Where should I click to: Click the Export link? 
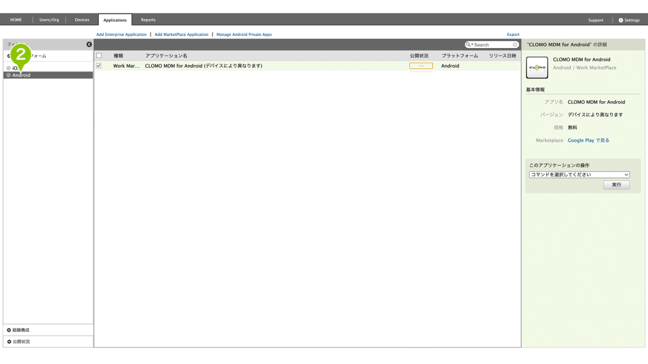coord(513,35)
